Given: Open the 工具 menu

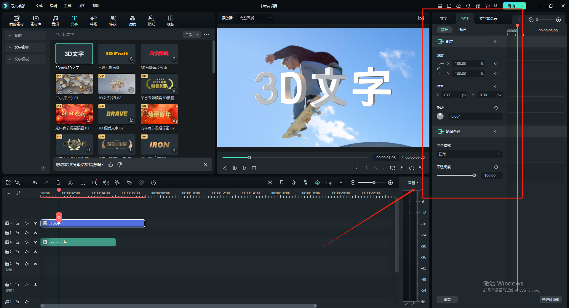Looking at the screenshot, I should pyautogui.click(x=68, y=6).
